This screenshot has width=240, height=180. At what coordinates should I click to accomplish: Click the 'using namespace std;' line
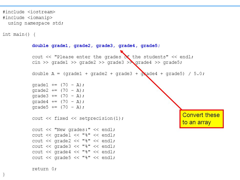36,23
